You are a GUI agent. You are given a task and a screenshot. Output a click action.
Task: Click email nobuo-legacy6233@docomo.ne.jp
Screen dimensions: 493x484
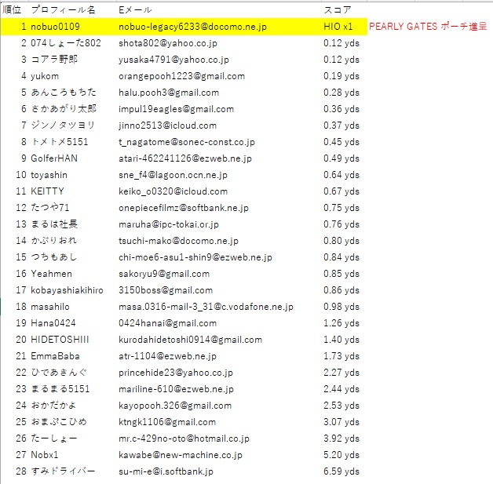click(x=192, y=27)
